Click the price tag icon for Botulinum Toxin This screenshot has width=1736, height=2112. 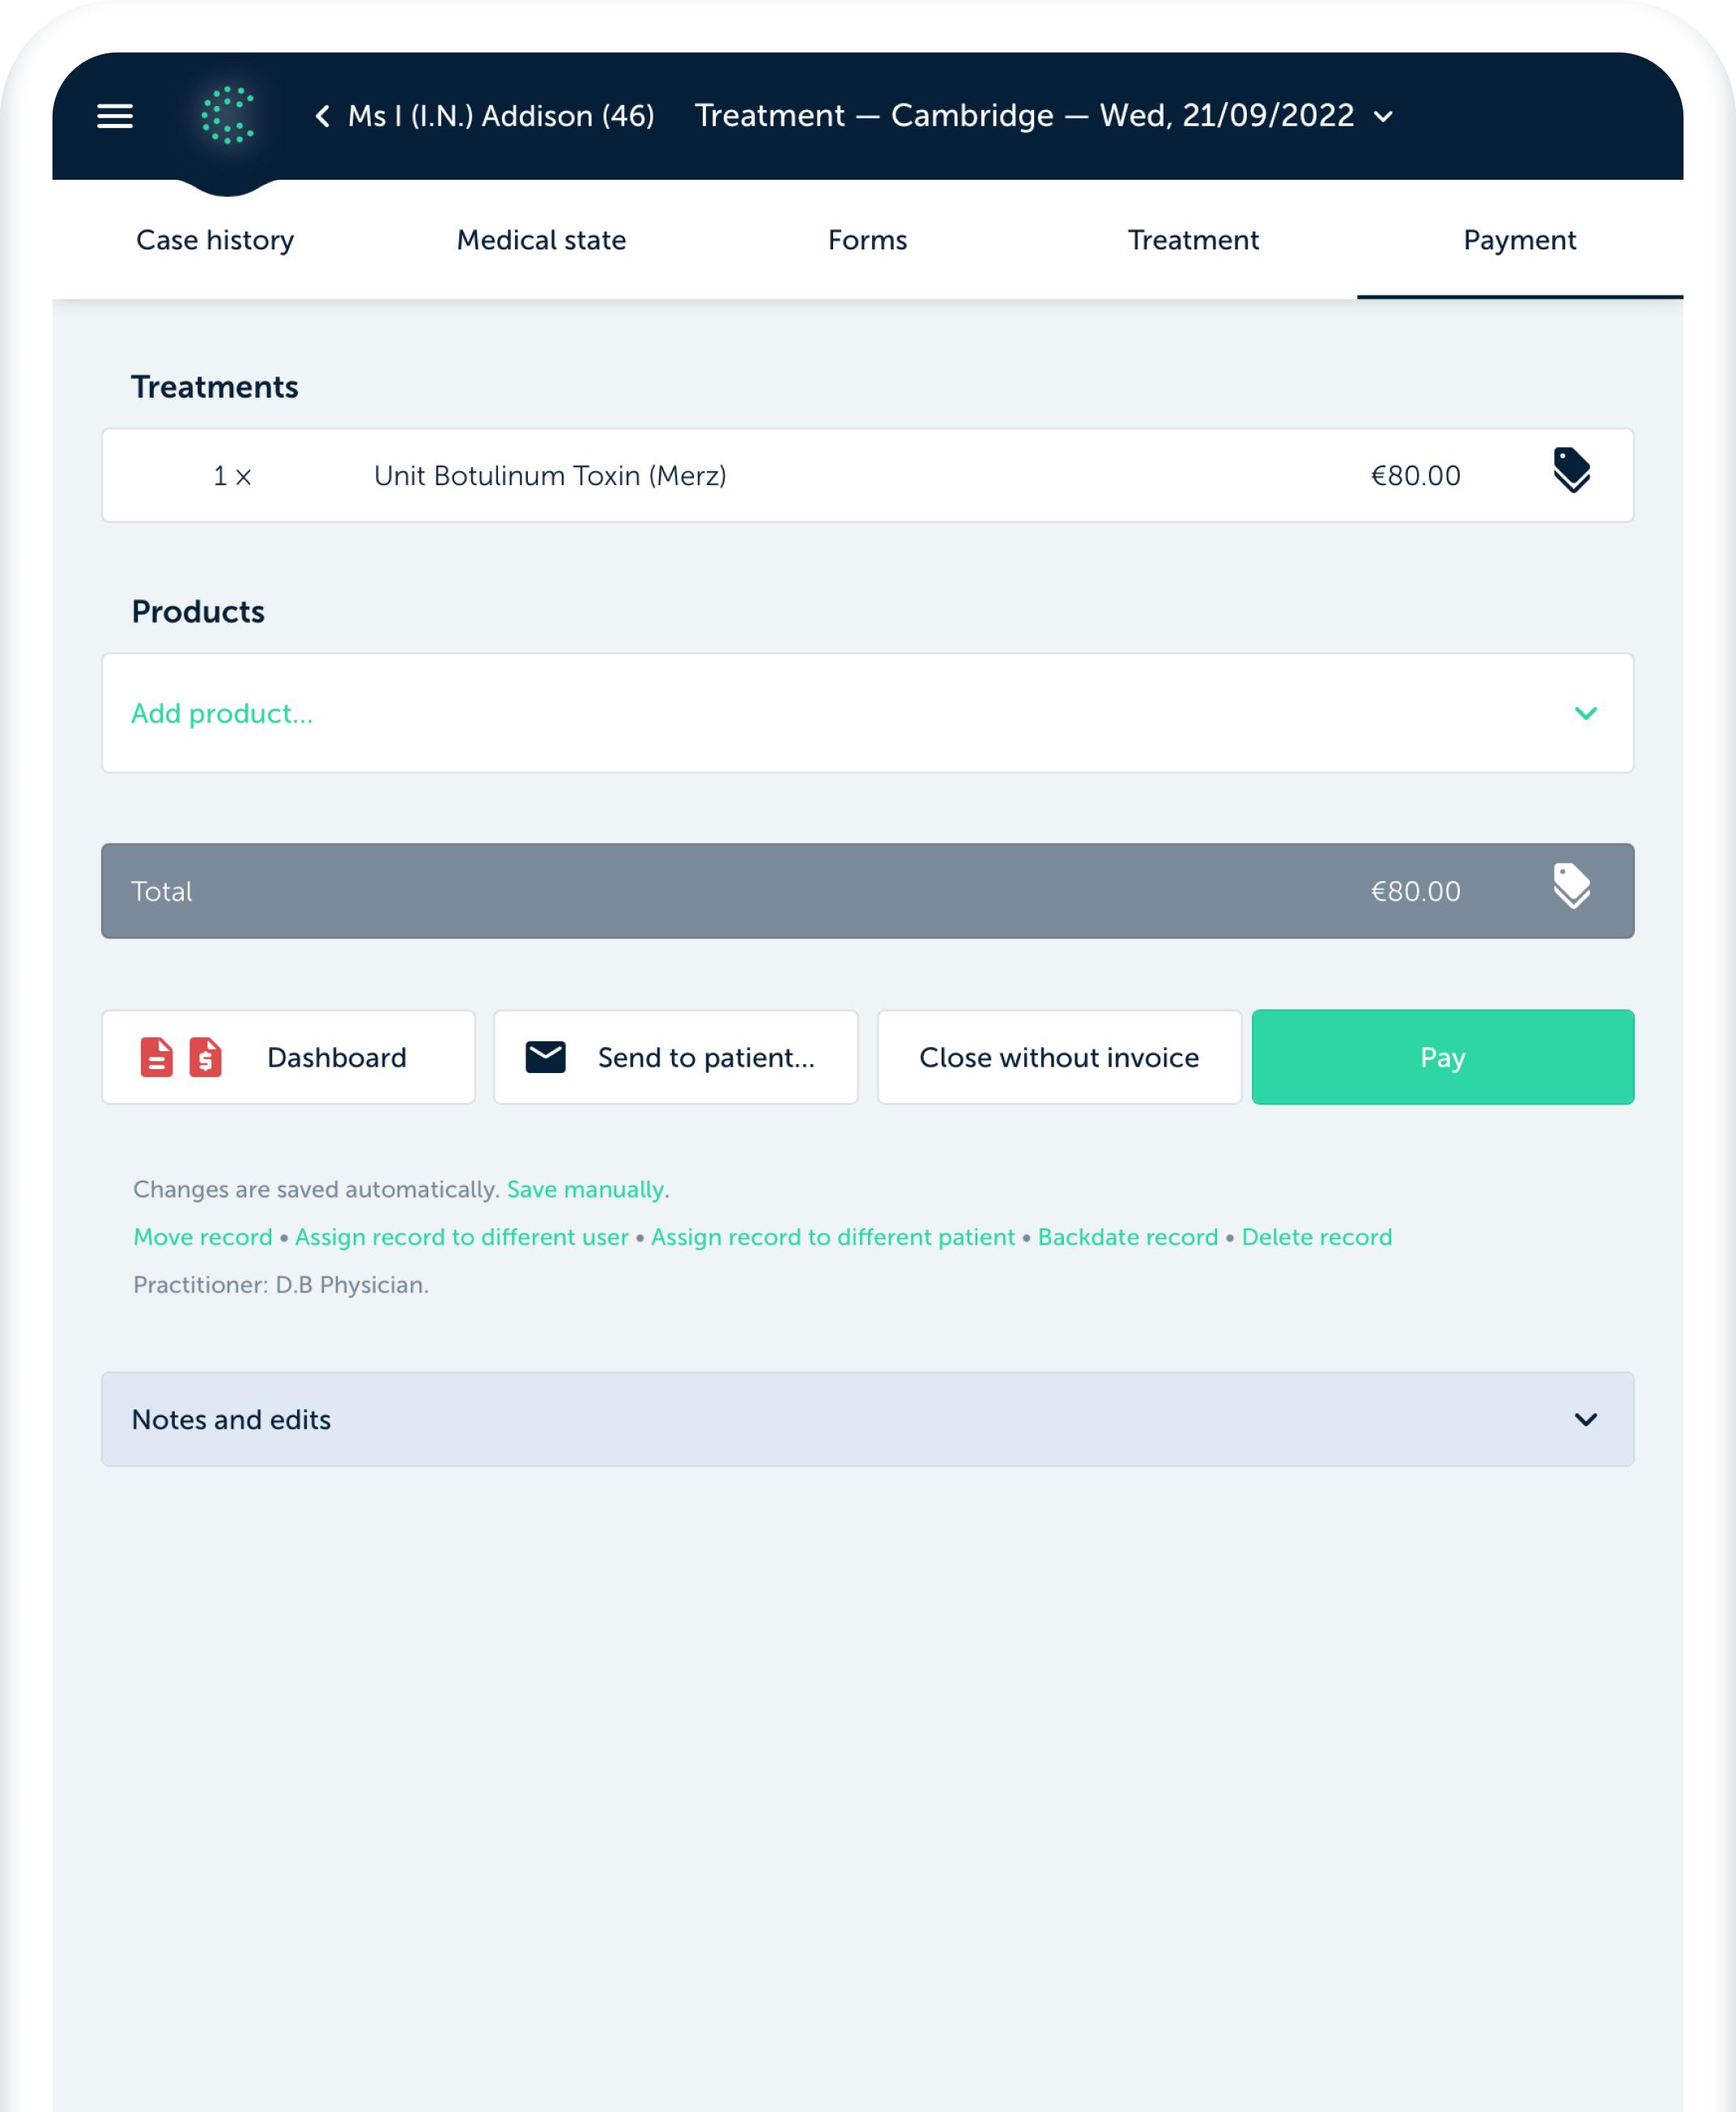[1571, 471]
